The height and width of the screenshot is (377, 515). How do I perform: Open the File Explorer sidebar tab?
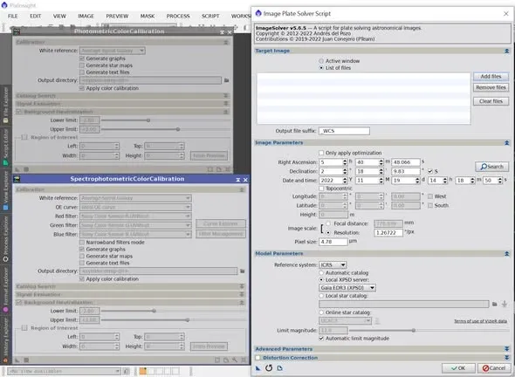pyautogui.click(x=5, y=106)
